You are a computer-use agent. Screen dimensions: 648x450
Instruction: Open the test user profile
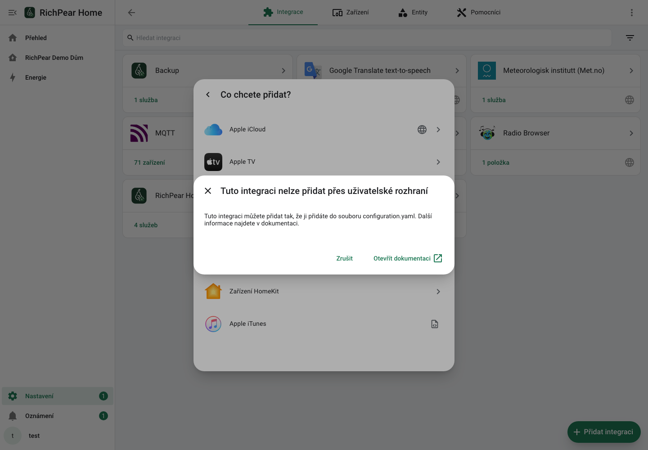coord(58,436)
